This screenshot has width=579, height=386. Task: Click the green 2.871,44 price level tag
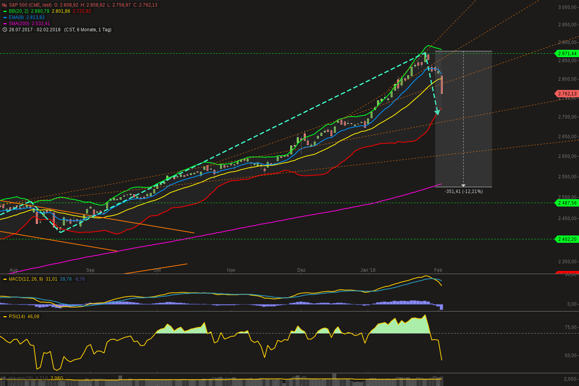click(567, 54)
